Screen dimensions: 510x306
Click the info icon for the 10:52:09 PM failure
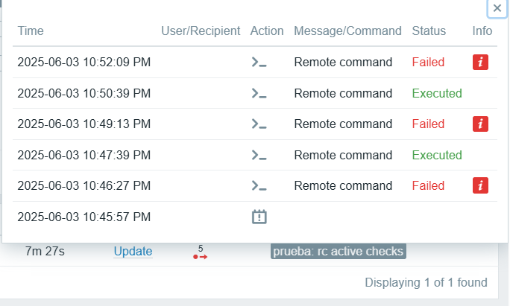coord(481,63)
